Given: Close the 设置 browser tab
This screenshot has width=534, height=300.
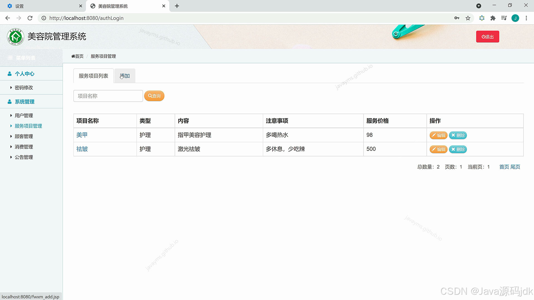Looking at the screenshot, I should (80, 6).
